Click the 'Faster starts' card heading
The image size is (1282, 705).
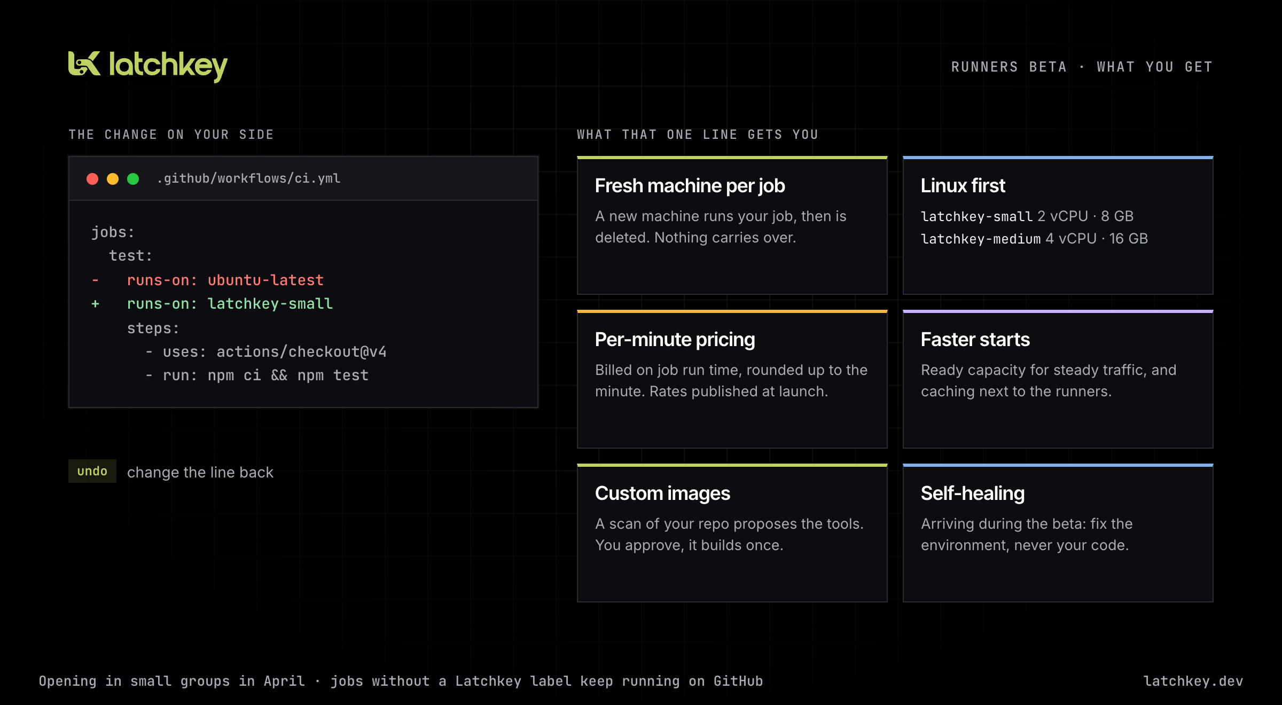(x=975, y=340)
